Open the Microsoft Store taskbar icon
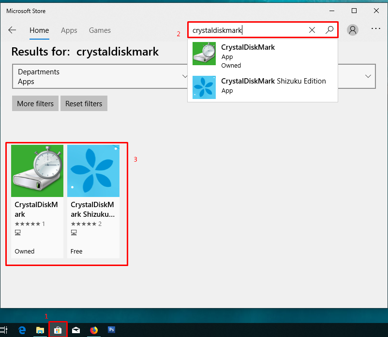This screenshot has height=337, width=388. (x=58, y=330)
